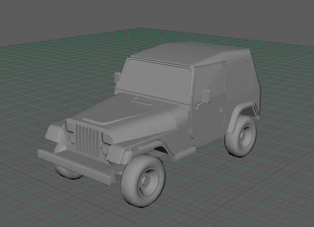Click the large foreground front tire
Viewport: 314px width, 227px height.
143,180
